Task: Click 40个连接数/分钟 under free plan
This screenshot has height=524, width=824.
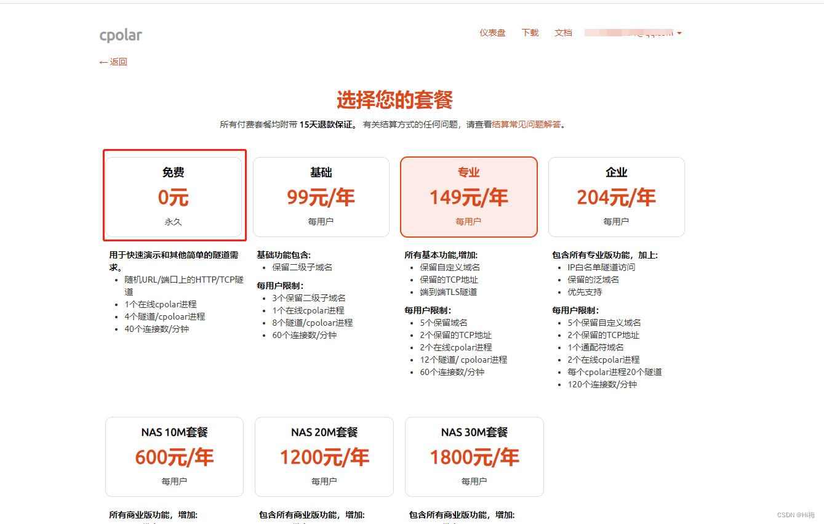Action: [156, 329]
